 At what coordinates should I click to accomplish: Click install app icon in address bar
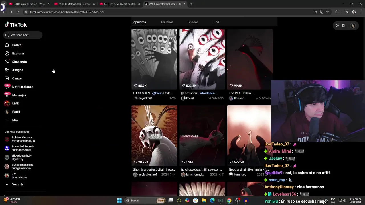click(x=315, y=12)
